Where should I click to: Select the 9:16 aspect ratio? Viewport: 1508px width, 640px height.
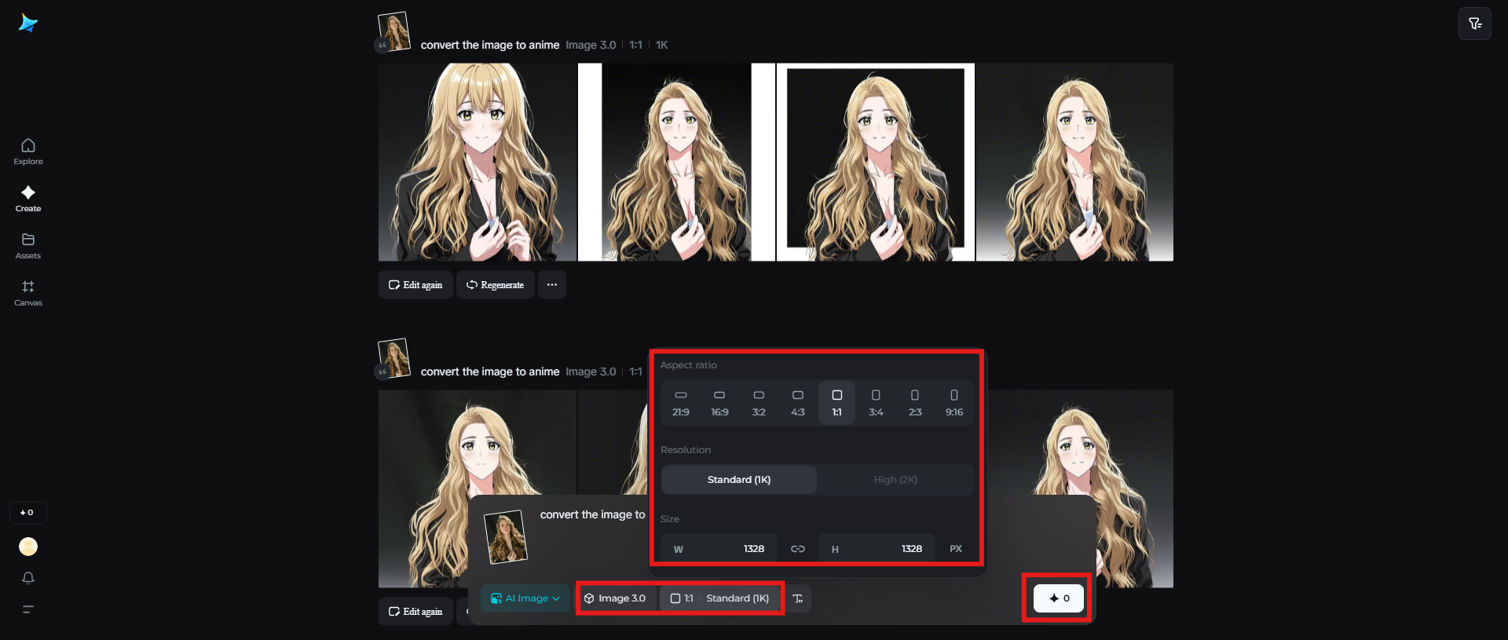tap(954, 403)
